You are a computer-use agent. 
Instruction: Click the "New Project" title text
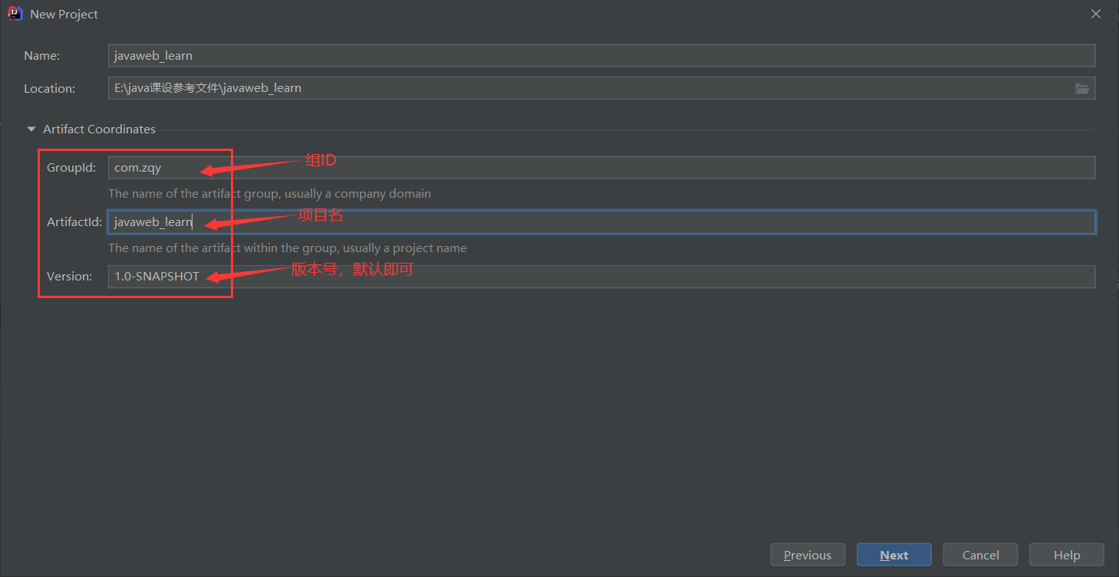64,14
